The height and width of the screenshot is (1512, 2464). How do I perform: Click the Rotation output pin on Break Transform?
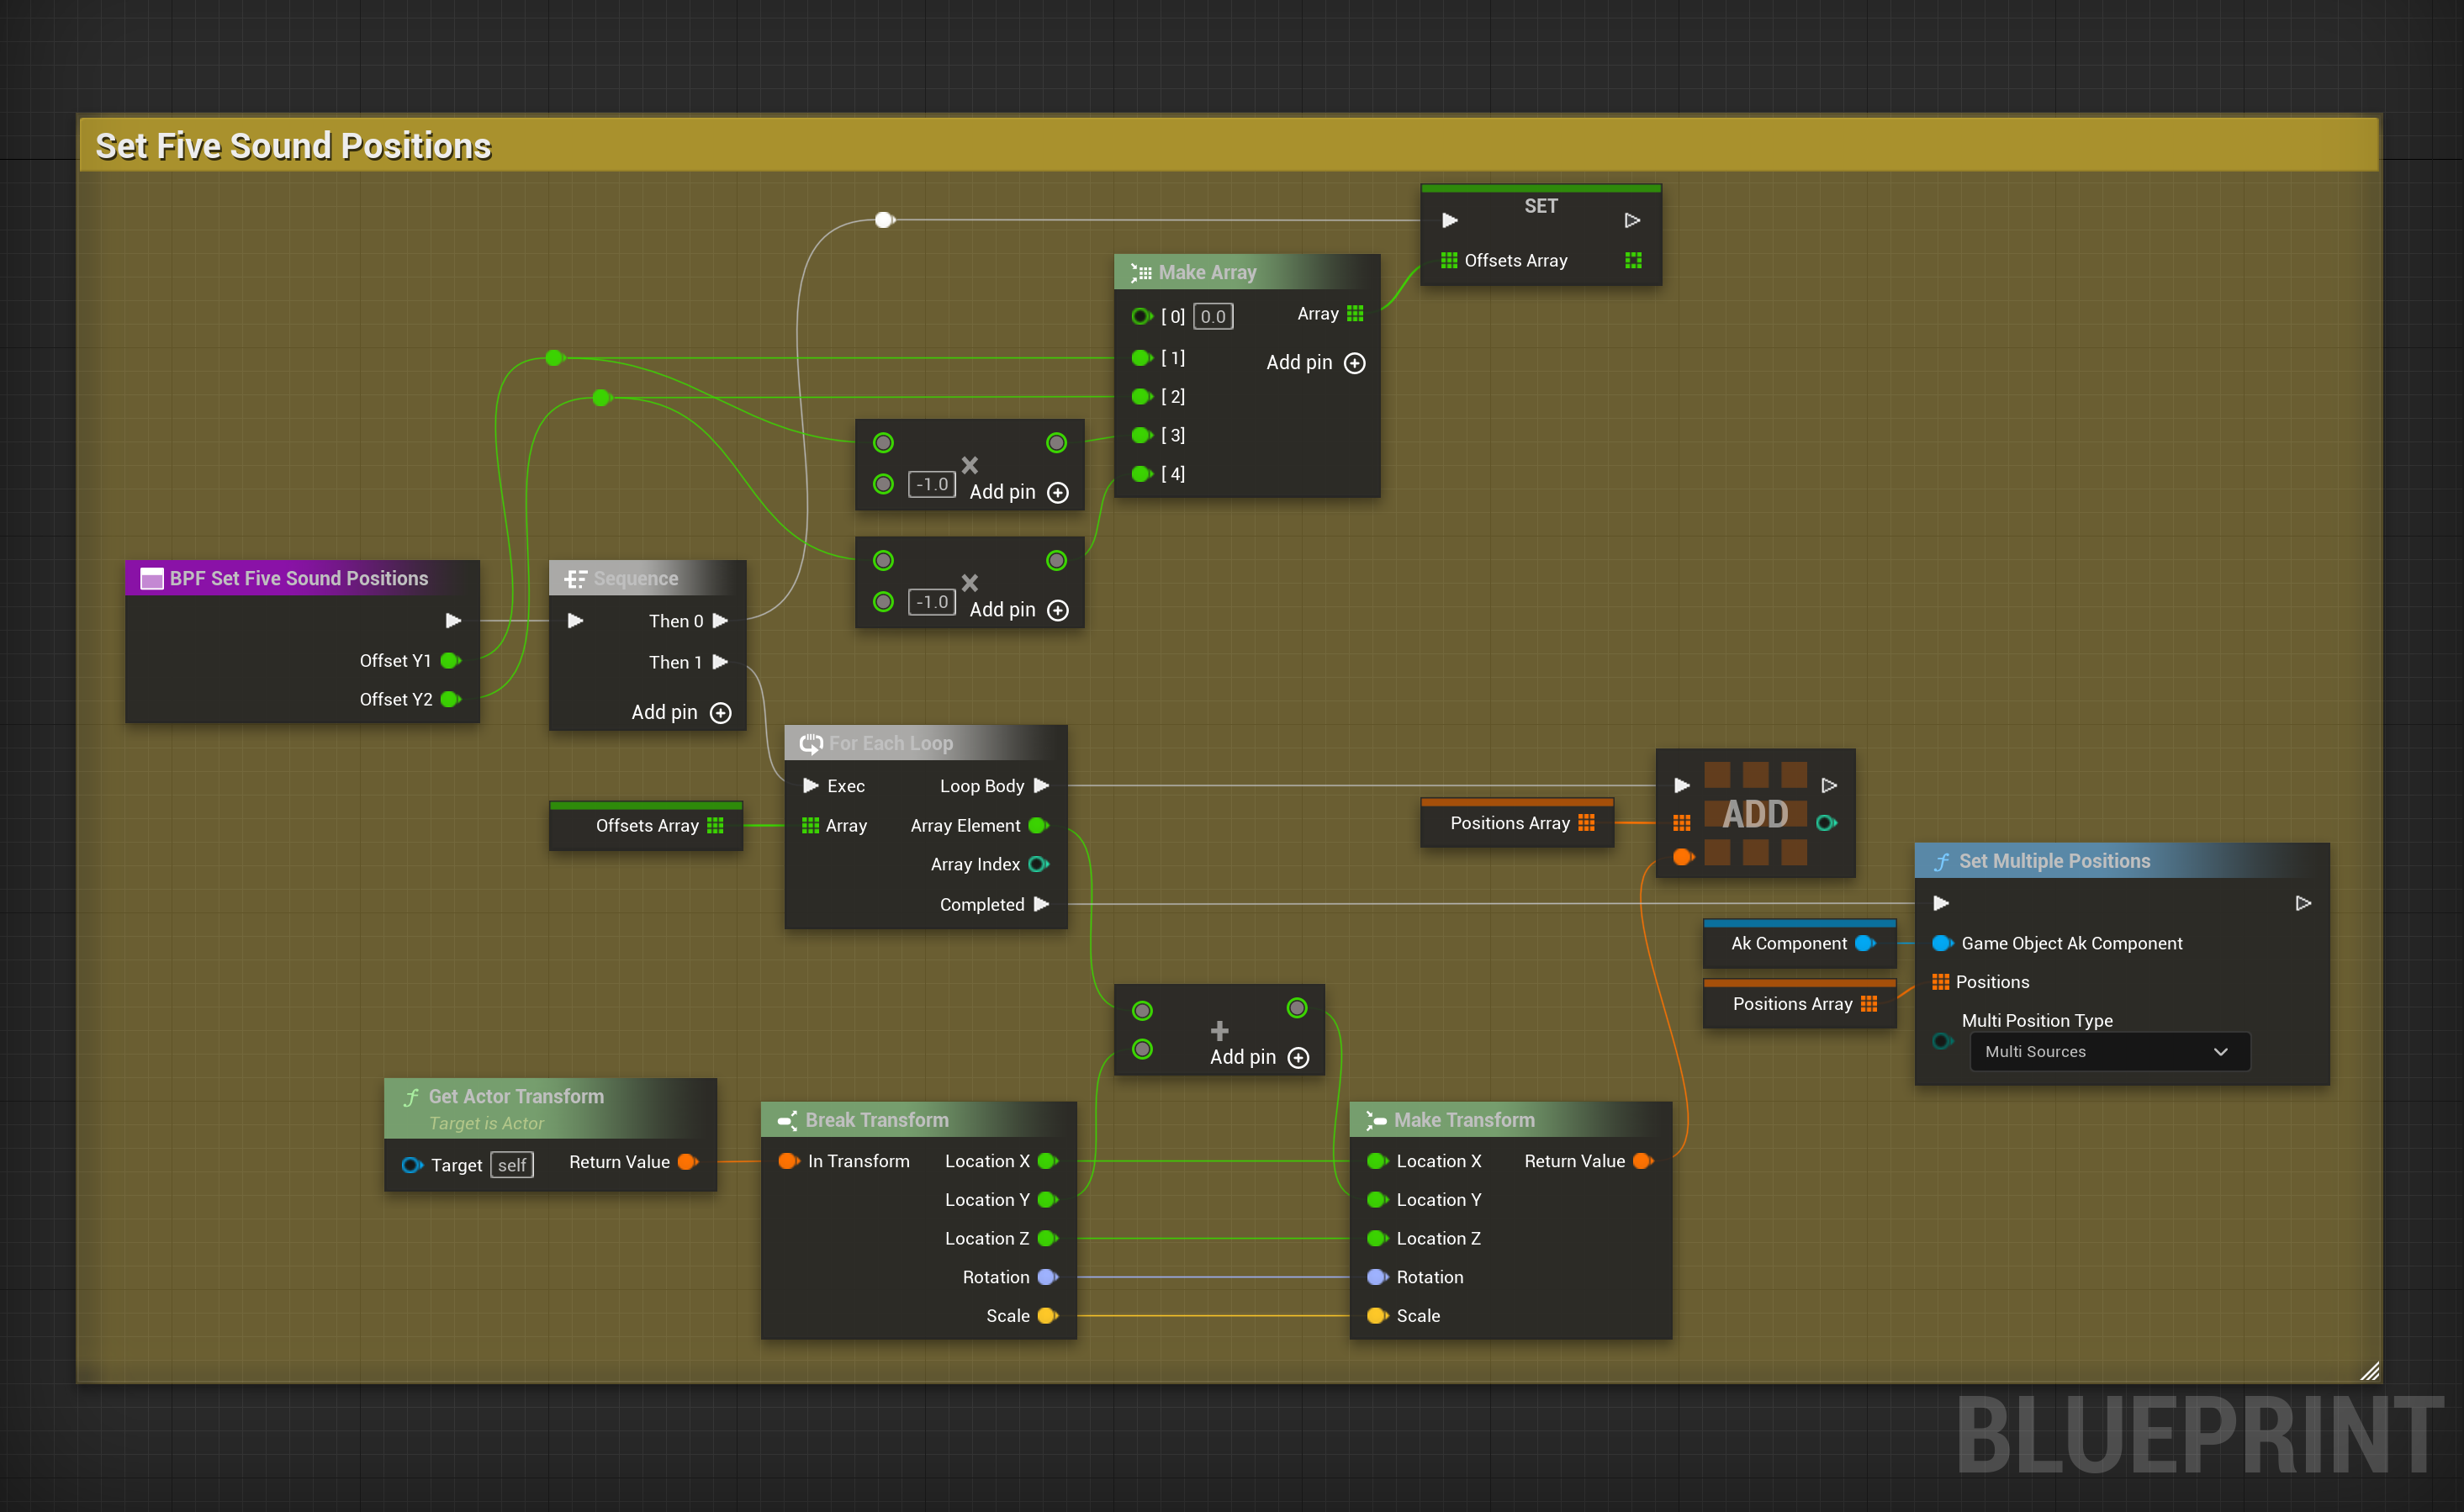coord(1047,1277)
